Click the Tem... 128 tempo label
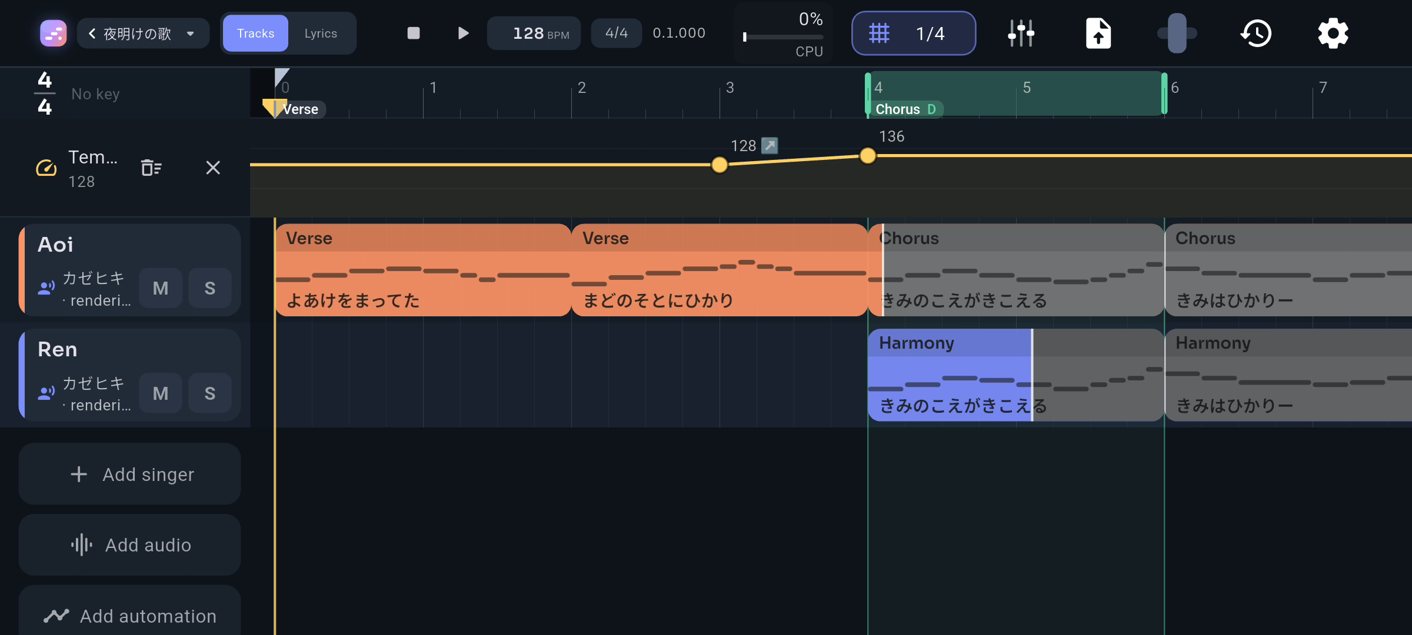The image size is (1412, 635). 93,168
